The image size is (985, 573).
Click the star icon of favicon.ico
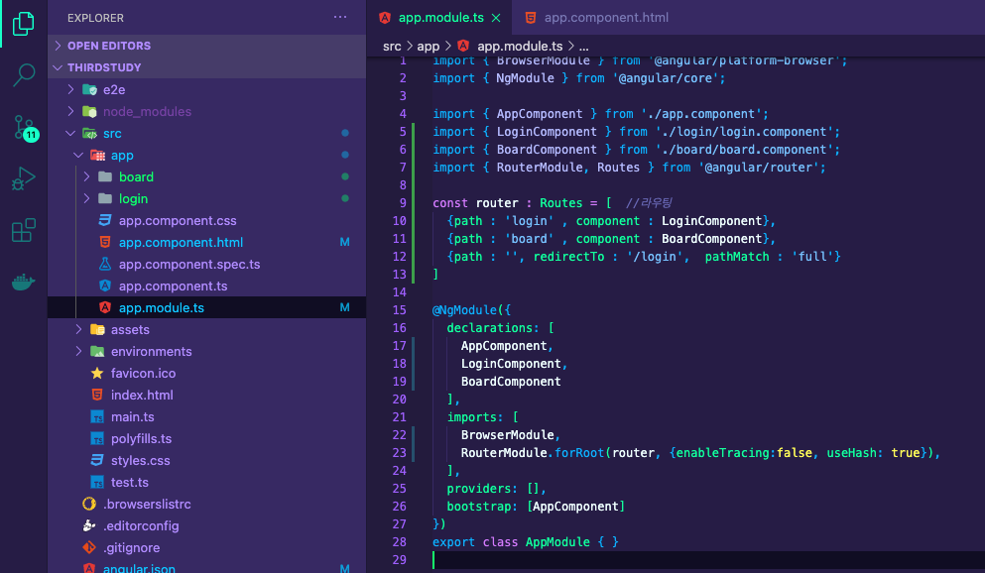(97, 374)
